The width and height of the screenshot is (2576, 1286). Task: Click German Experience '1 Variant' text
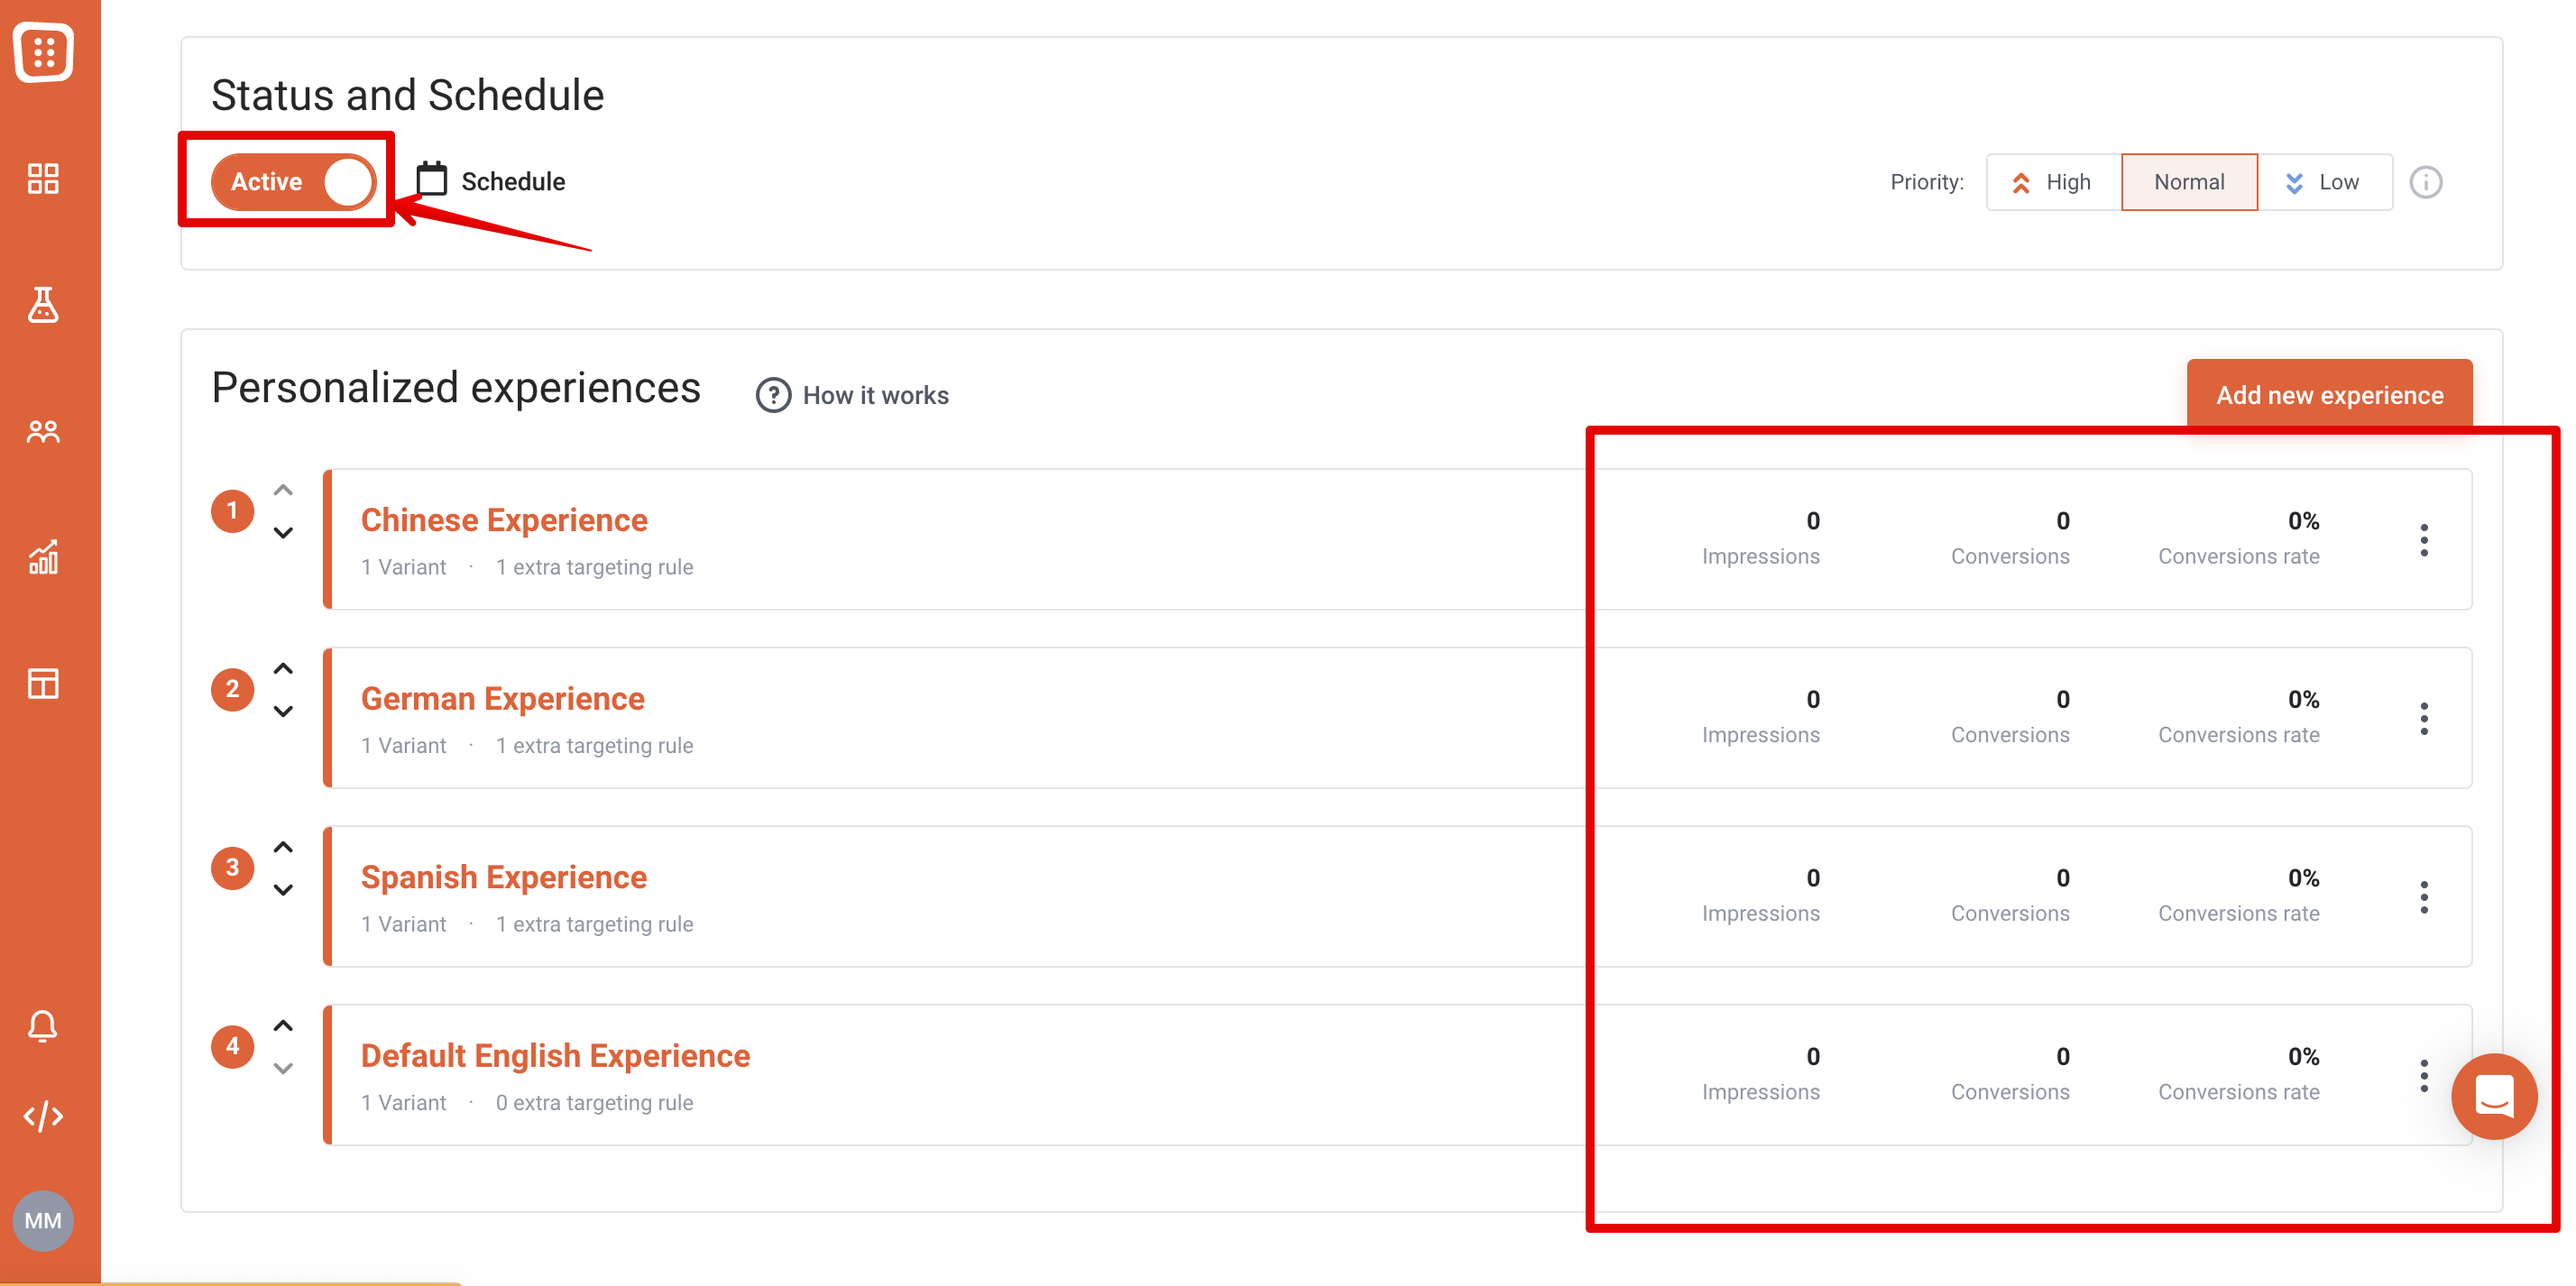tap(403, 745)
